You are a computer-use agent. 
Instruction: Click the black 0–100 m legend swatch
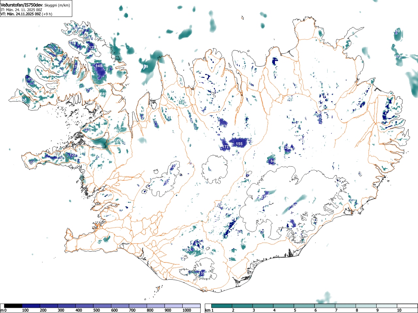pyautogui.click(x=13, y=306)
